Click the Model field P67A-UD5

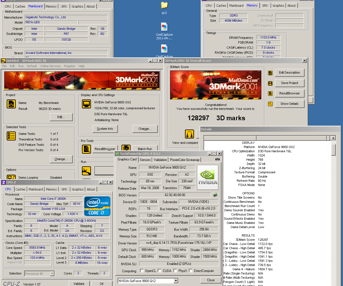click(51, 22)
